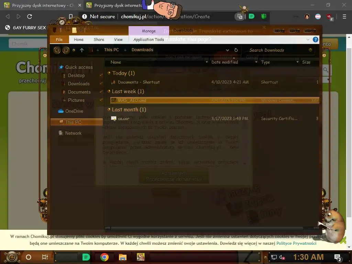Screen dimensions: 352x264
Task: Open the Start menu steampunk button
Action: [12, 257]
